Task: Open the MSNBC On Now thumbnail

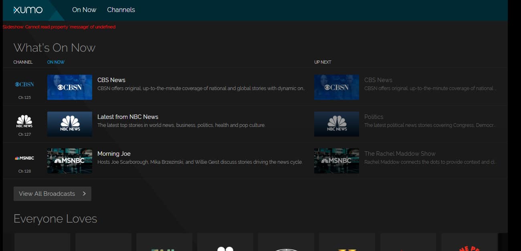Action: tap(70, 161)
